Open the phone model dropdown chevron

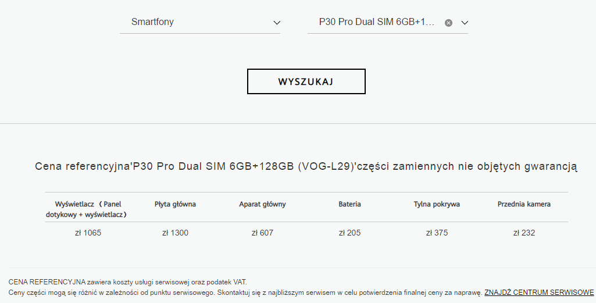[x=465, y=23]
